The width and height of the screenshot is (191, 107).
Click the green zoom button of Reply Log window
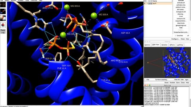(150, 85)
